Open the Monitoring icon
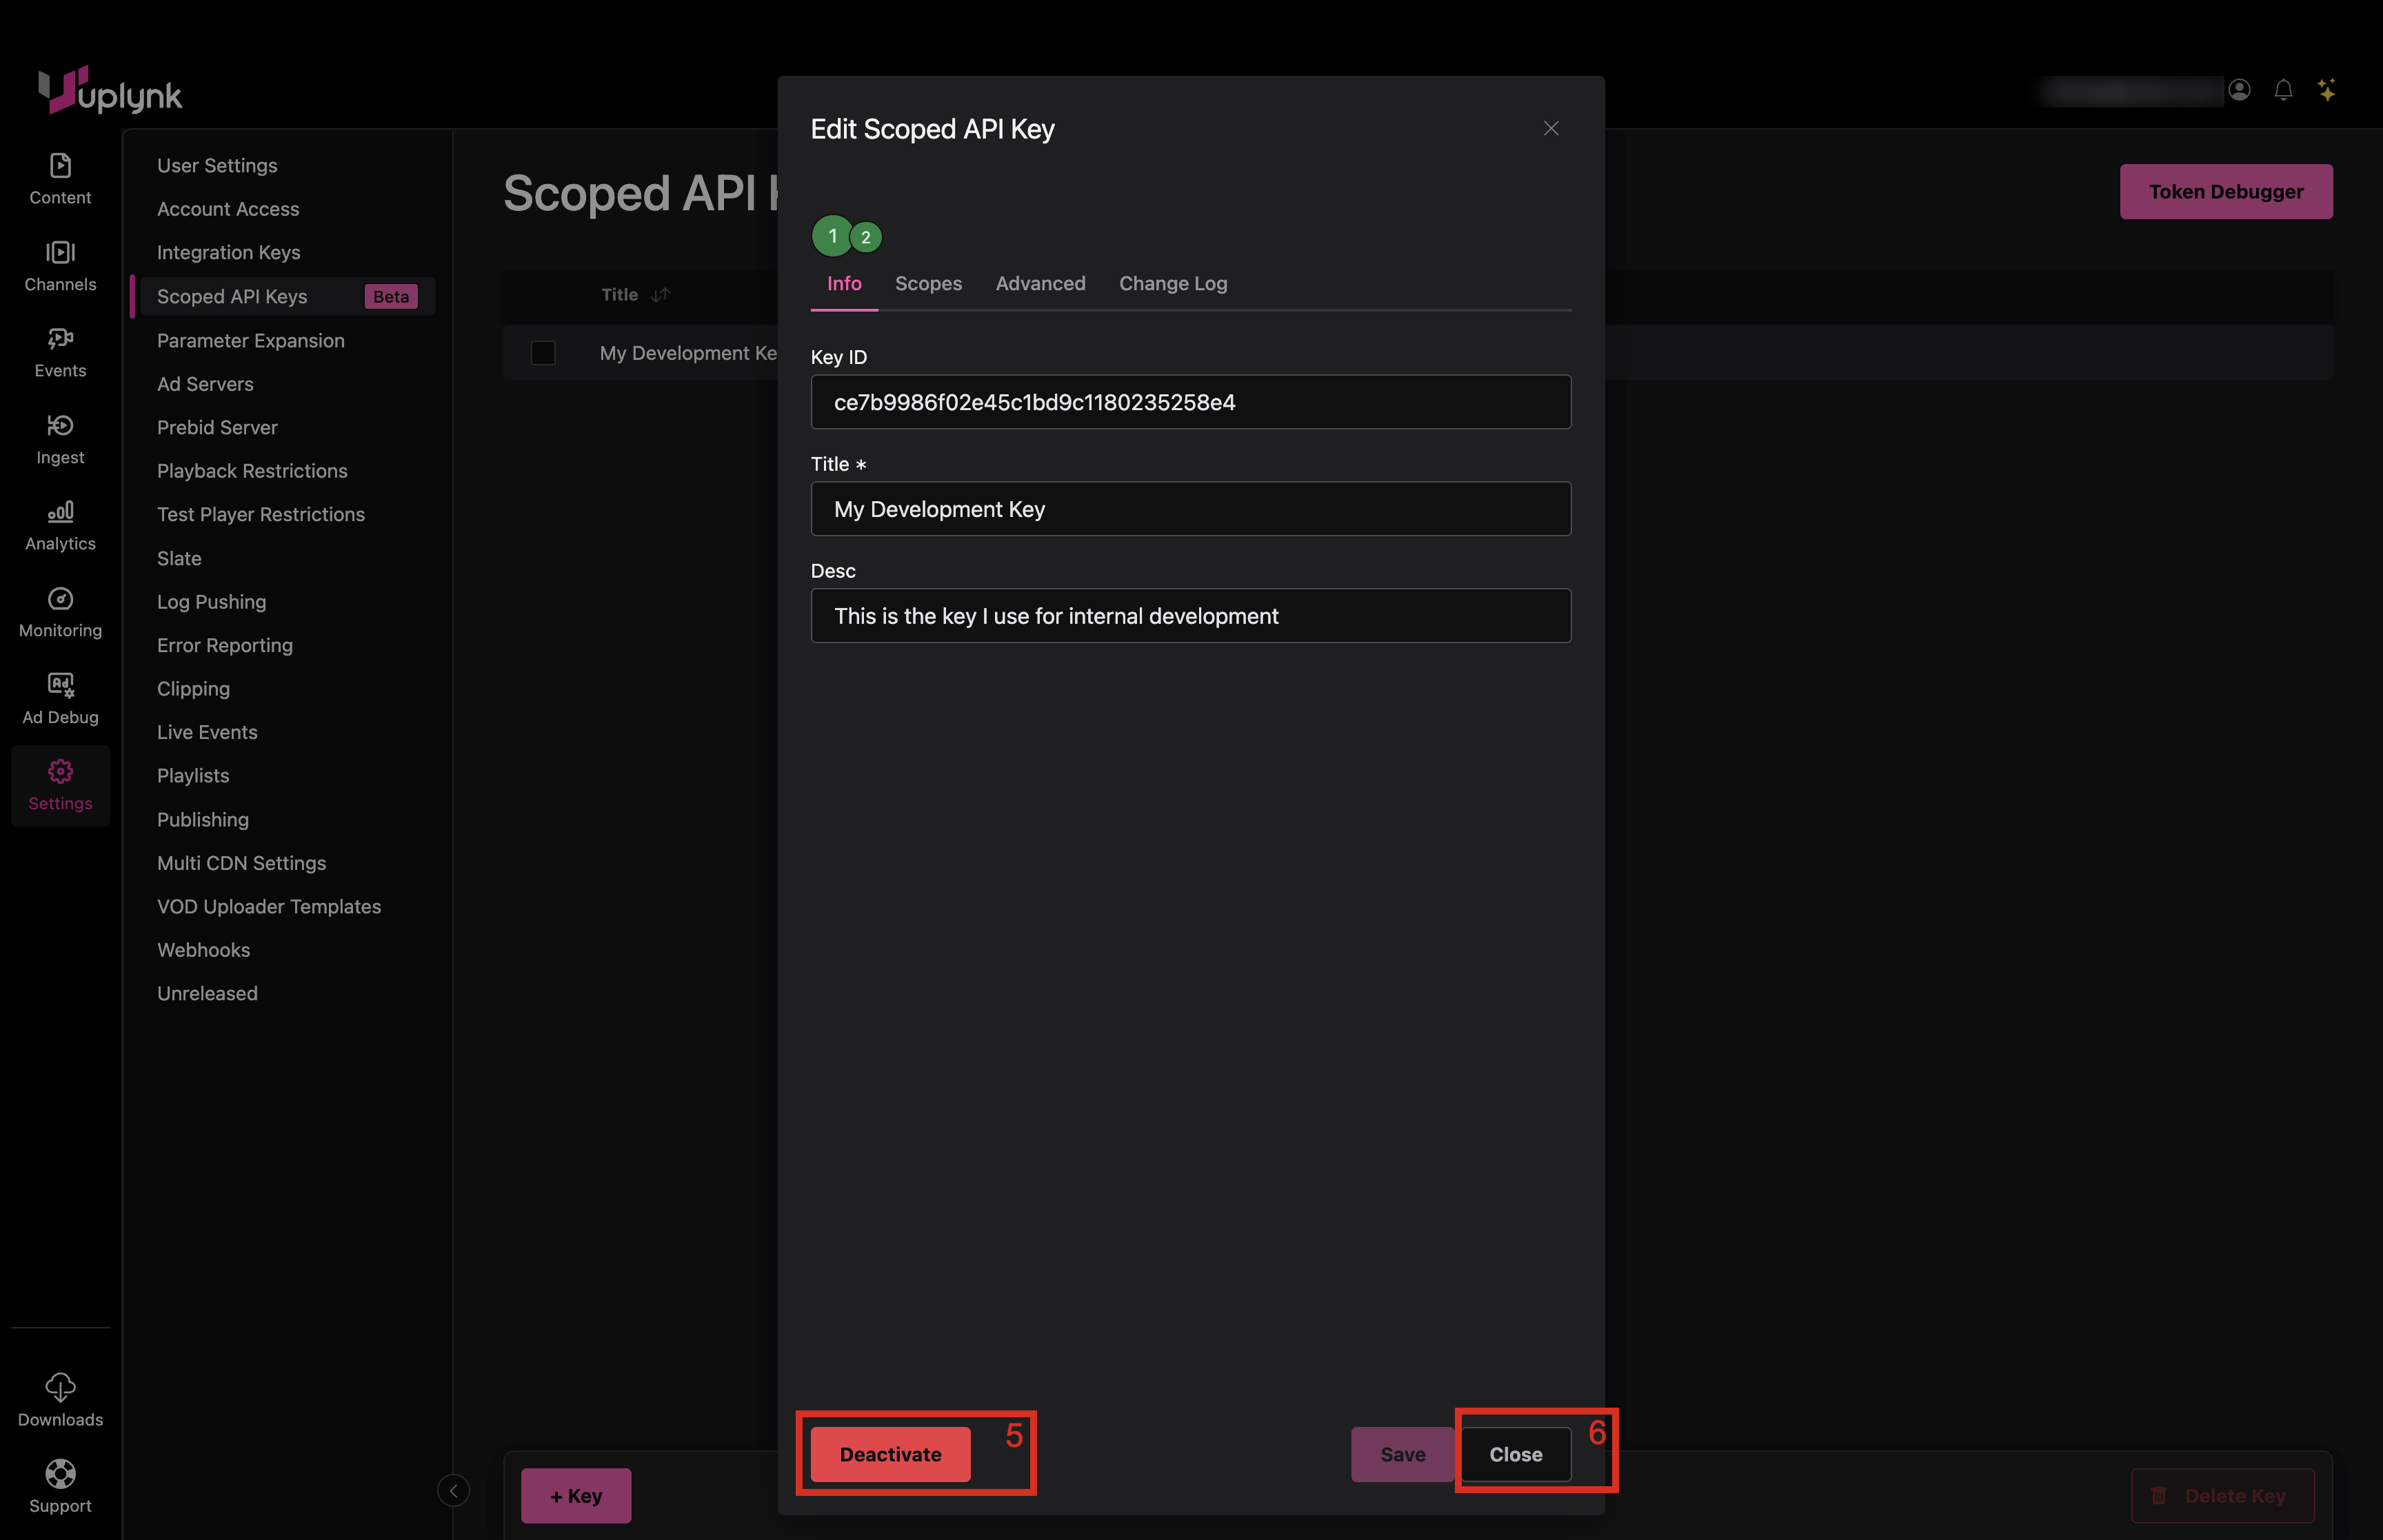Image resolution: width=2383 pixels, height=1540 pixels. (60, 612)
